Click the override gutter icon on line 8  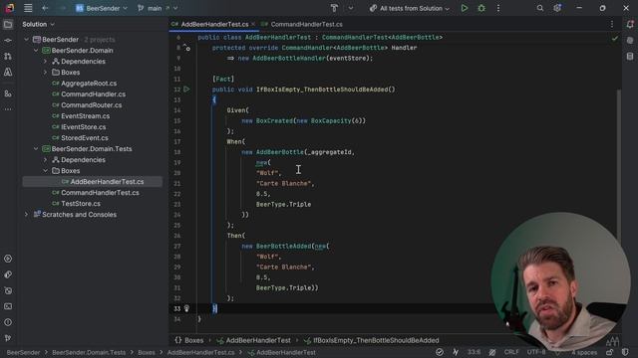point(186,48)
